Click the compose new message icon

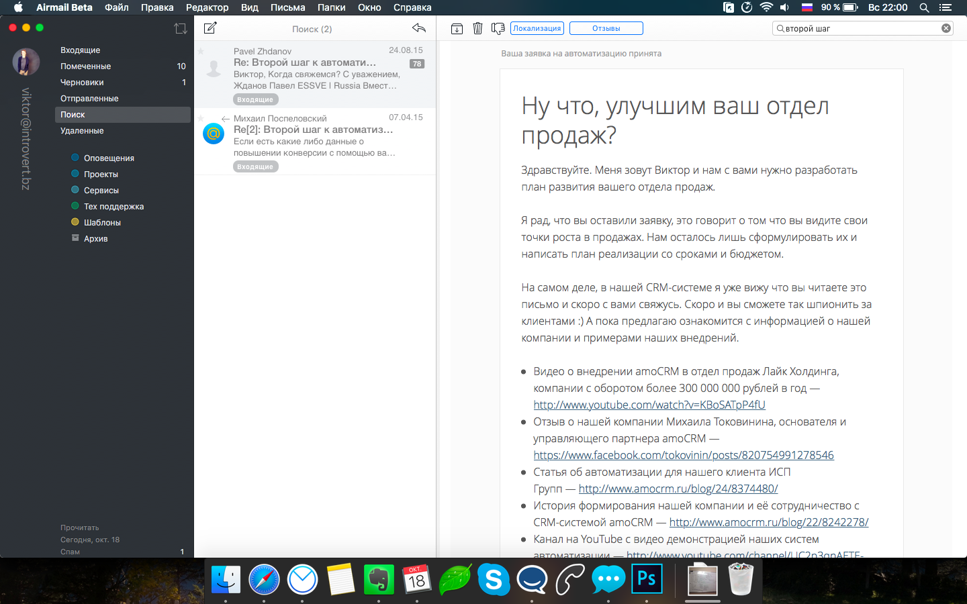pyautogui.click(x=210, y=28)
